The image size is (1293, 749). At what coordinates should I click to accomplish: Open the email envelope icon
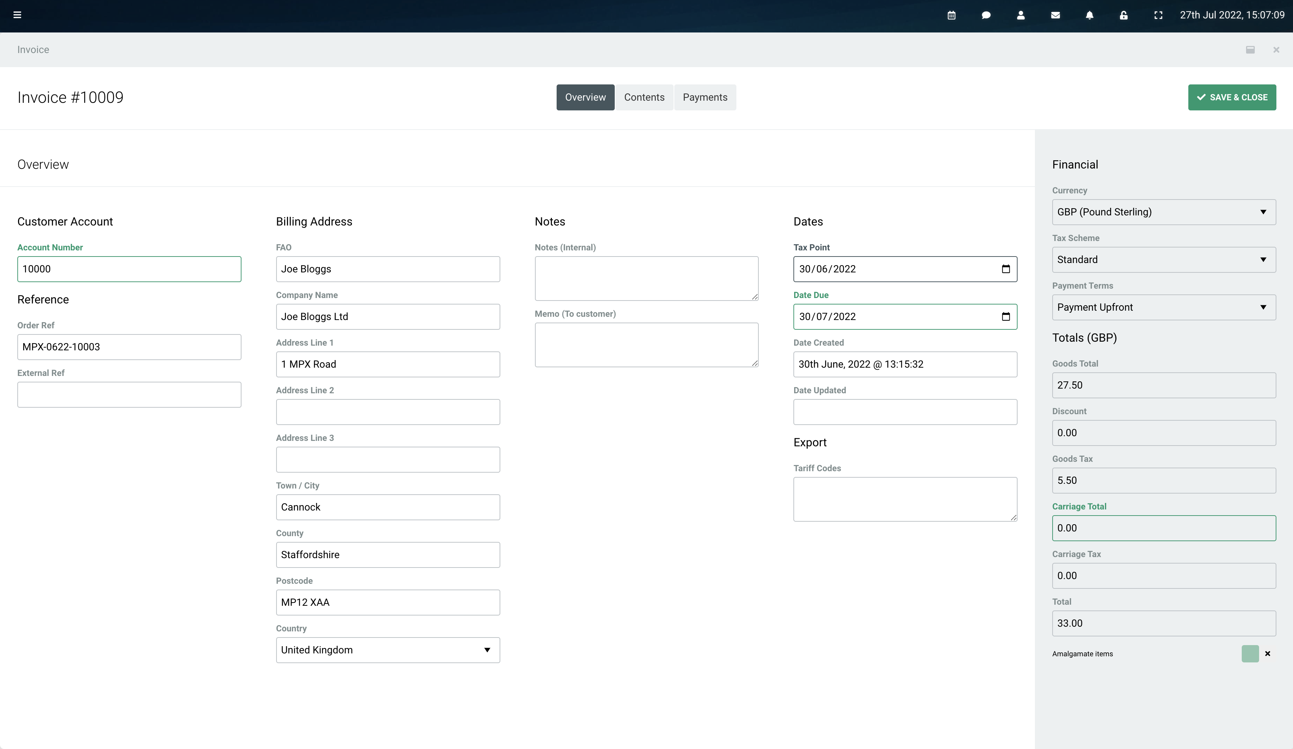click(1055, 15)
